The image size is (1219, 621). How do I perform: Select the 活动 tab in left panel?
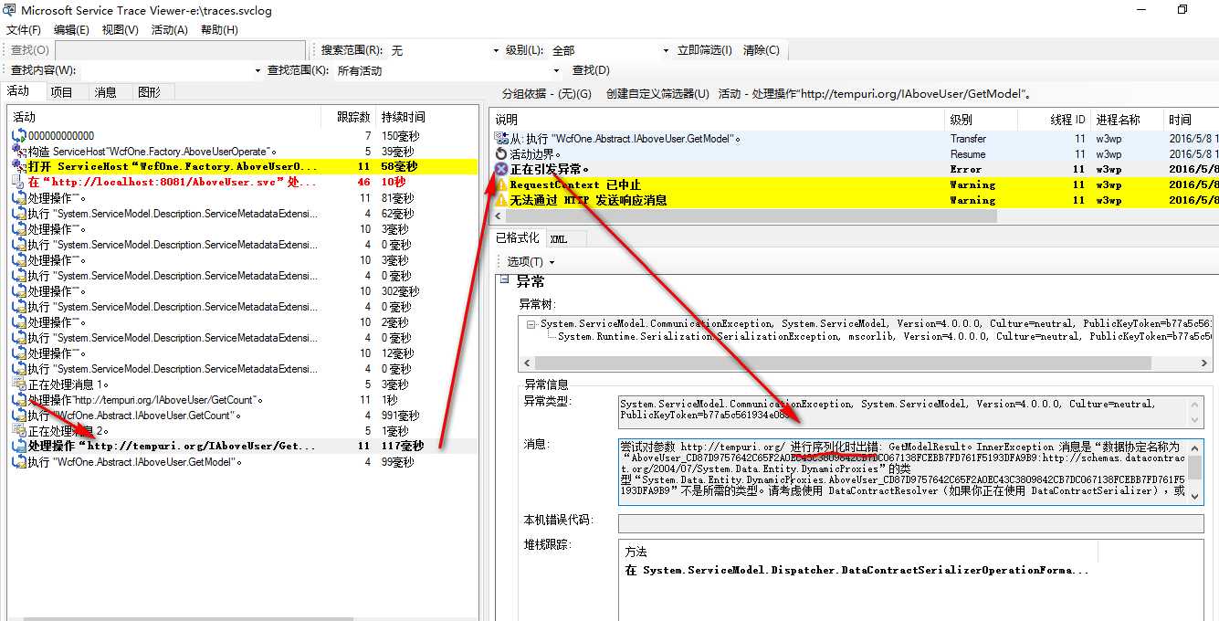coord(19,90)
